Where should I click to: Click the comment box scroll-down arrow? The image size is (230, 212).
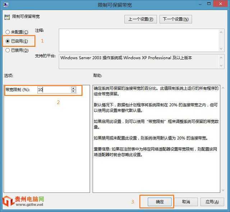(x=221, y=49)
